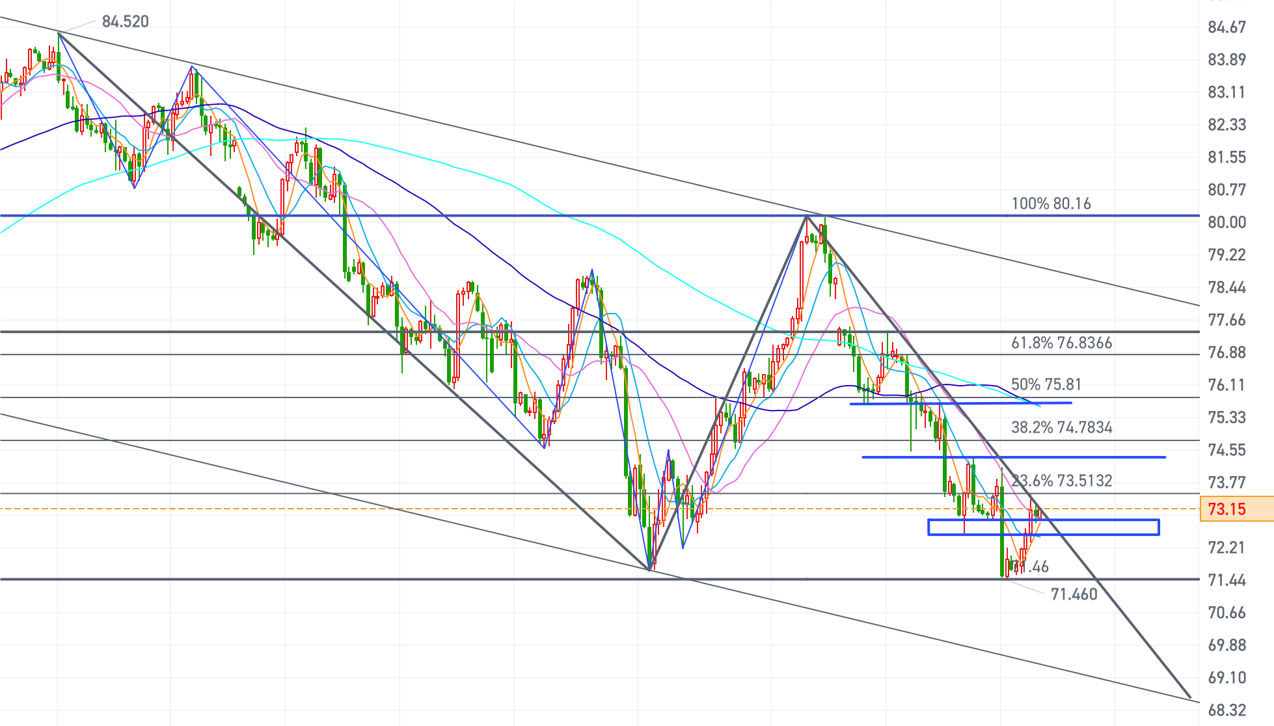The image size is (1274, 726).
Task: Click the 83.89 price axis value
Action: point(1227,60)
